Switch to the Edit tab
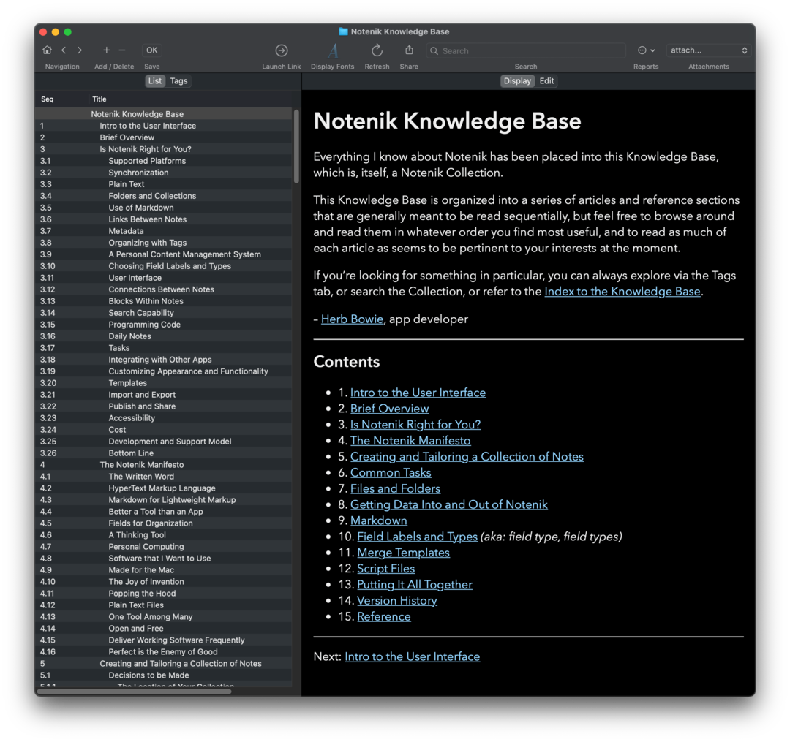Screen dimensions: 790x742 [546, 80]
